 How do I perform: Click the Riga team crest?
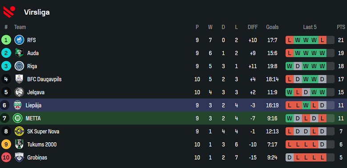19,66
